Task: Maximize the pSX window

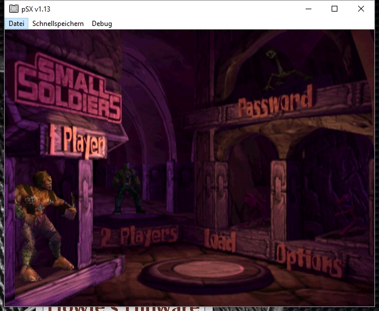Action: click(335, 9)
